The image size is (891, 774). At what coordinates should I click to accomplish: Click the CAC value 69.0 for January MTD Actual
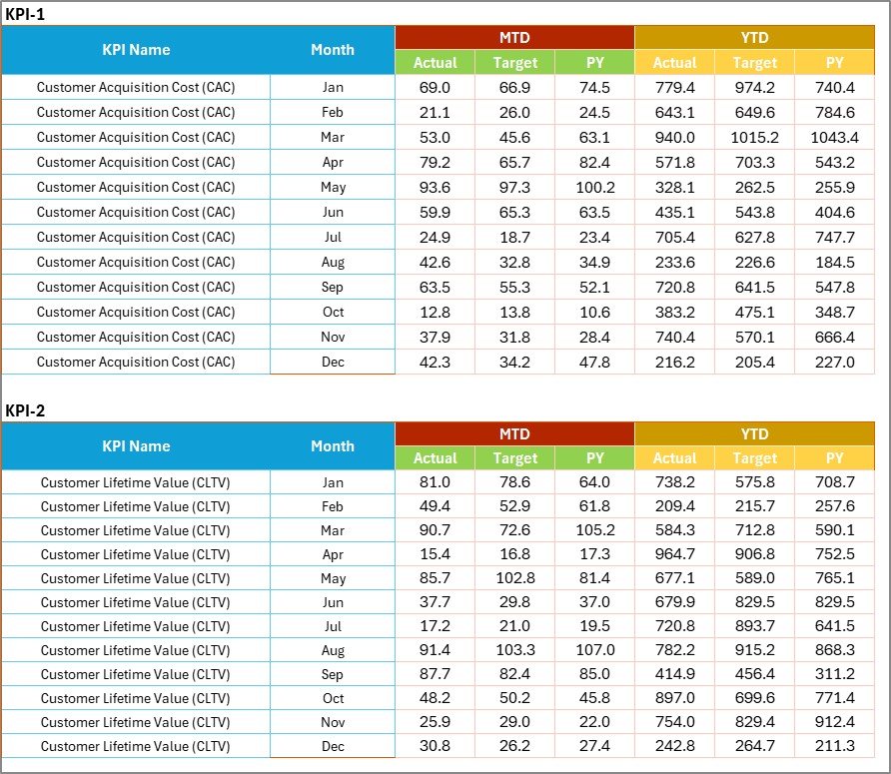tap(436, 87)
